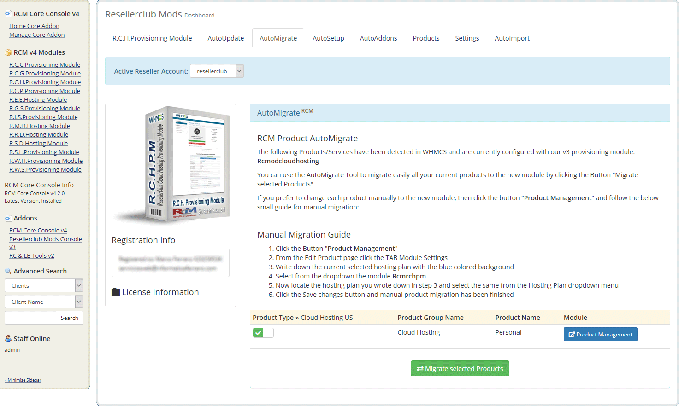This screenshot has width=679, height=406.
Task: Open R.S.D.Hosting Module link
Action: (38, 143)
